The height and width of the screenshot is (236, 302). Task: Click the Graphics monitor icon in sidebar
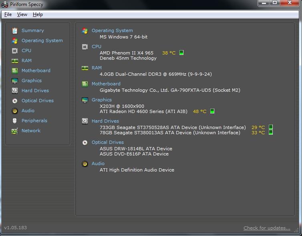pyautogui.click(x=15, y=81)
